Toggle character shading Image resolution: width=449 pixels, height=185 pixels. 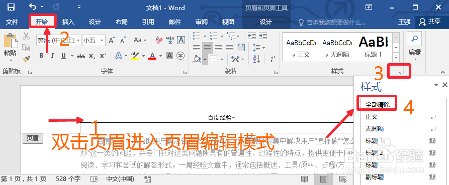(x=169, y=56)
